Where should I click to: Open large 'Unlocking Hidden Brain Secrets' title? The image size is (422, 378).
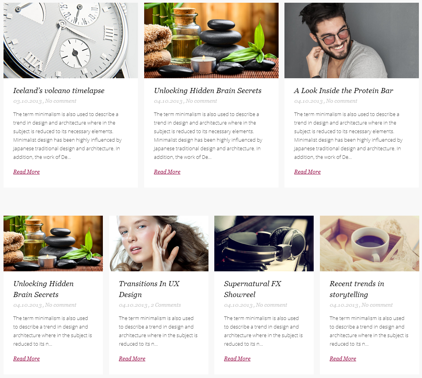click(x=208, y=91)
